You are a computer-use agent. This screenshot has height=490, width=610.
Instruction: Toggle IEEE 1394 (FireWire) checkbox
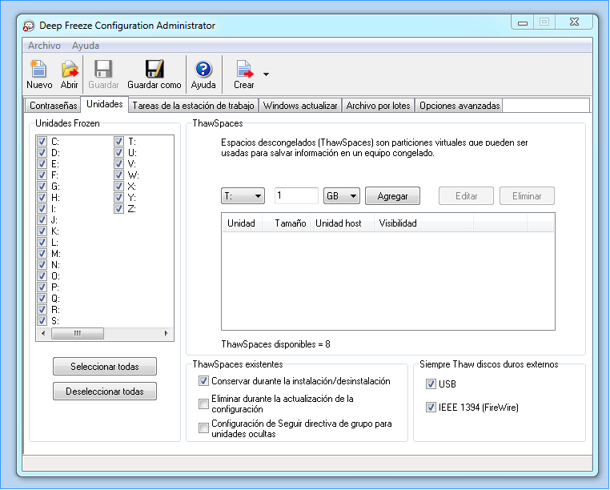click(x=431, y=408)
